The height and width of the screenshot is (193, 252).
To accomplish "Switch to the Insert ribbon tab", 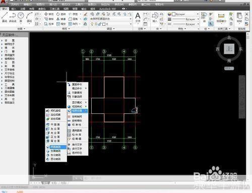I will 14,9.
